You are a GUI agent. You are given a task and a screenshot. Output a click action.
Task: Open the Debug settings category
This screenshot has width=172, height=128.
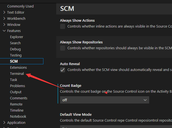[15, 49]
